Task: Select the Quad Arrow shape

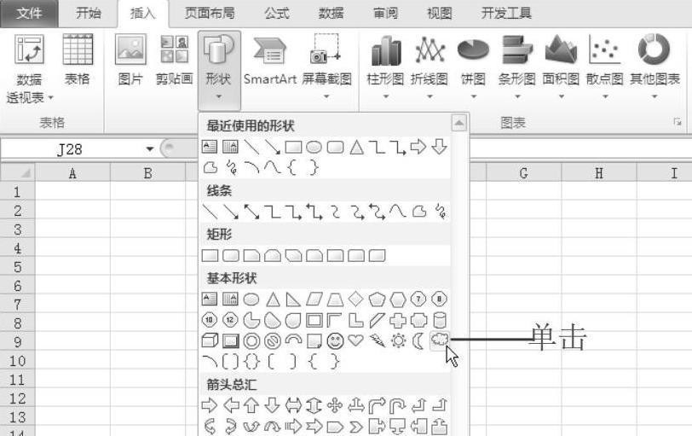Action: point(335,405)
